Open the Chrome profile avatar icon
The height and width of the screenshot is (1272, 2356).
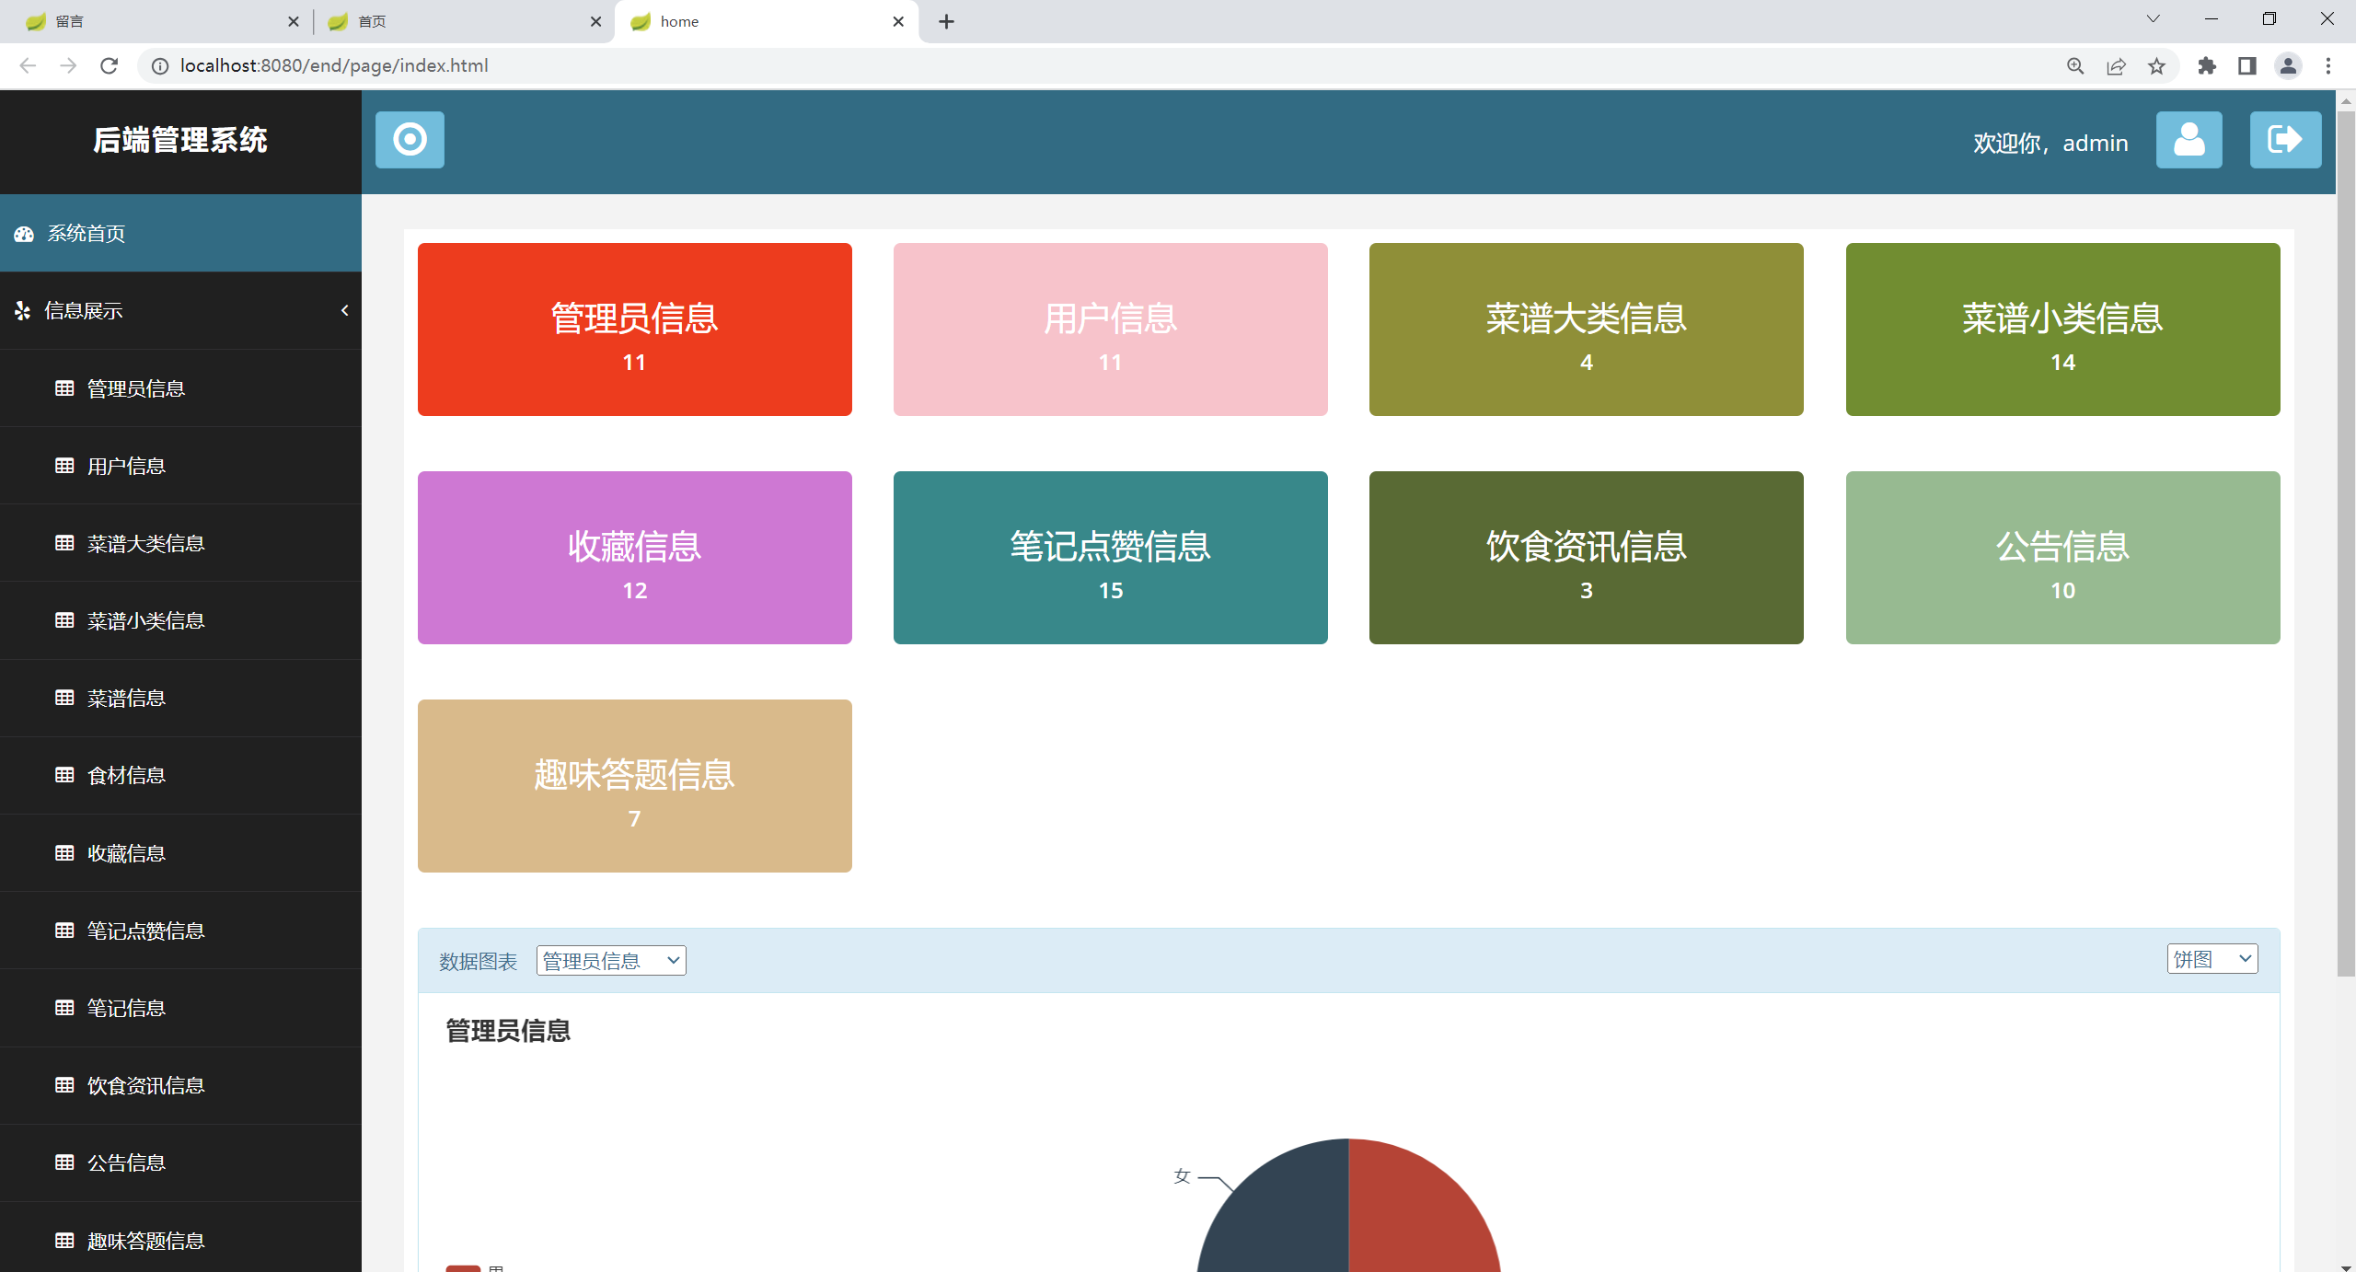pos(2288,65)
